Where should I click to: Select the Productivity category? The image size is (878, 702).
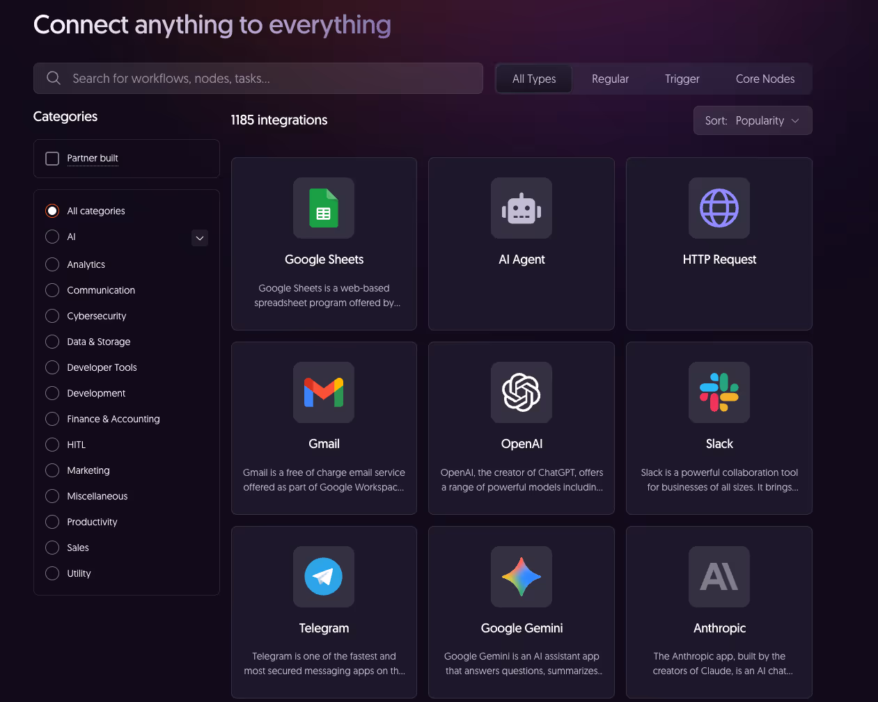click(52, 522)
